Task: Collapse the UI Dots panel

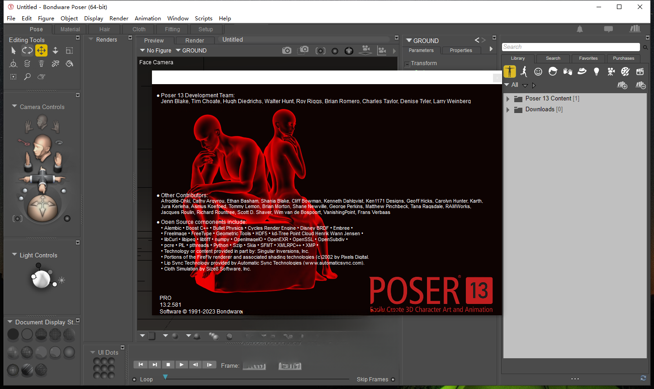Action: 93,352
